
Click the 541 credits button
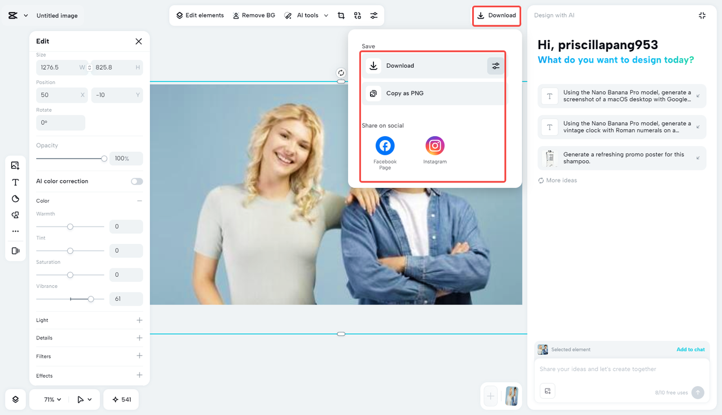point(121,399)
